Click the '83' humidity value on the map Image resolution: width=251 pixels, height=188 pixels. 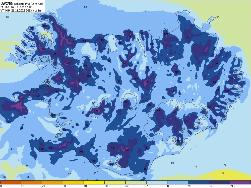point(5,177)
